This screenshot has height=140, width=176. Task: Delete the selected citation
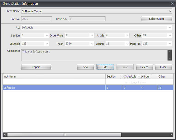144,67
